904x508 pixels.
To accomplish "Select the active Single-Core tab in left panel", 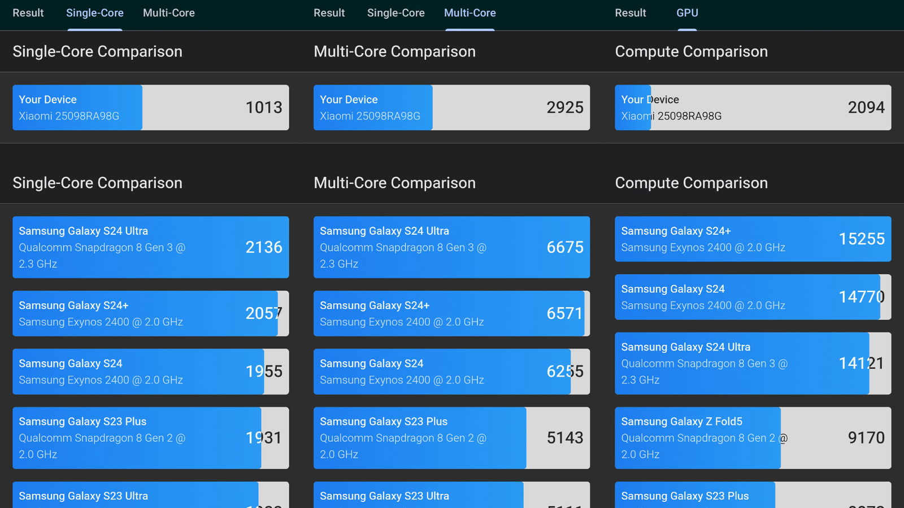I will pyautogui.click(x=94, y=13).
